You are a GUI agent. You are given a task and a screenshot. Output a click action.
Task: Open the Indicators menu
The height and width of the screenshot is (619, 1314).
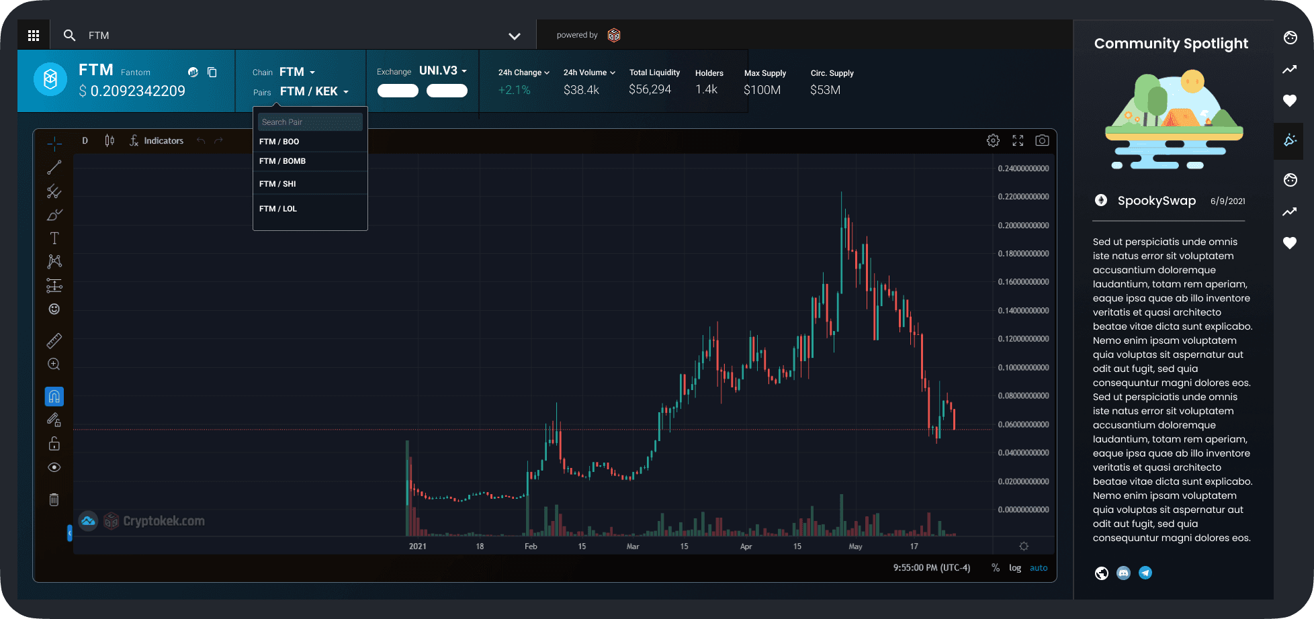(157, 140)
